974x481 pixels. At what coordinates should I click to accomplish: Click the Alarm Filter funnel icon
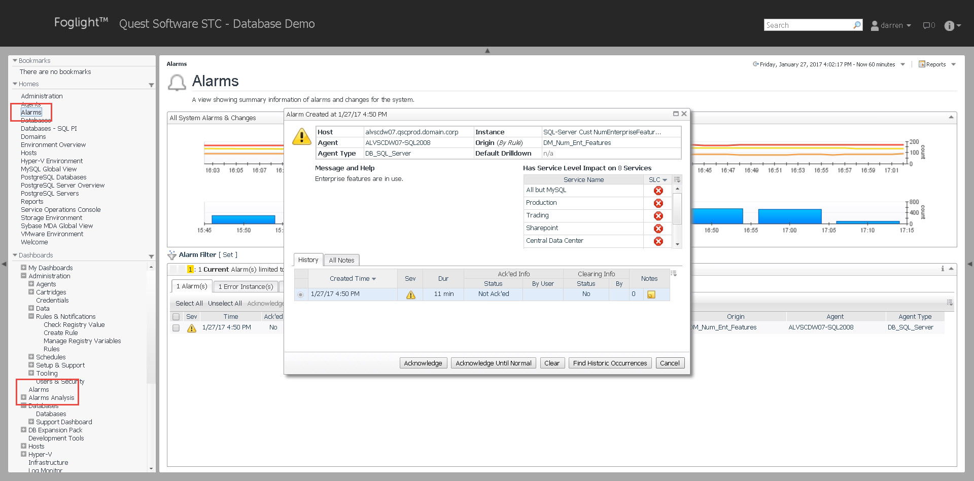coord(172,255)
